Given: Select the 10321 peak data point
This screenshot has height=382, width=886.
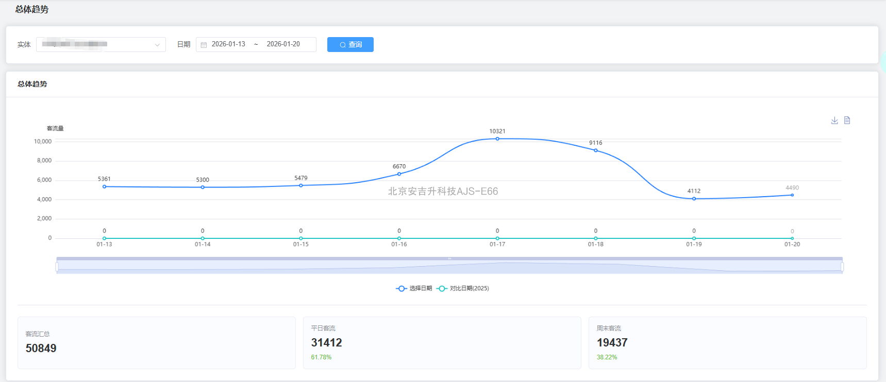Looking at the screenshot, I should [x=497, y=138].
